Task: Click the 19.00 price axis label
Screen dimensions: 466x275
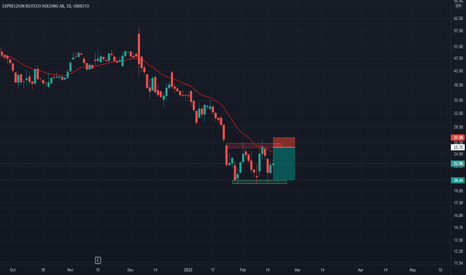Action: (458, 191)
